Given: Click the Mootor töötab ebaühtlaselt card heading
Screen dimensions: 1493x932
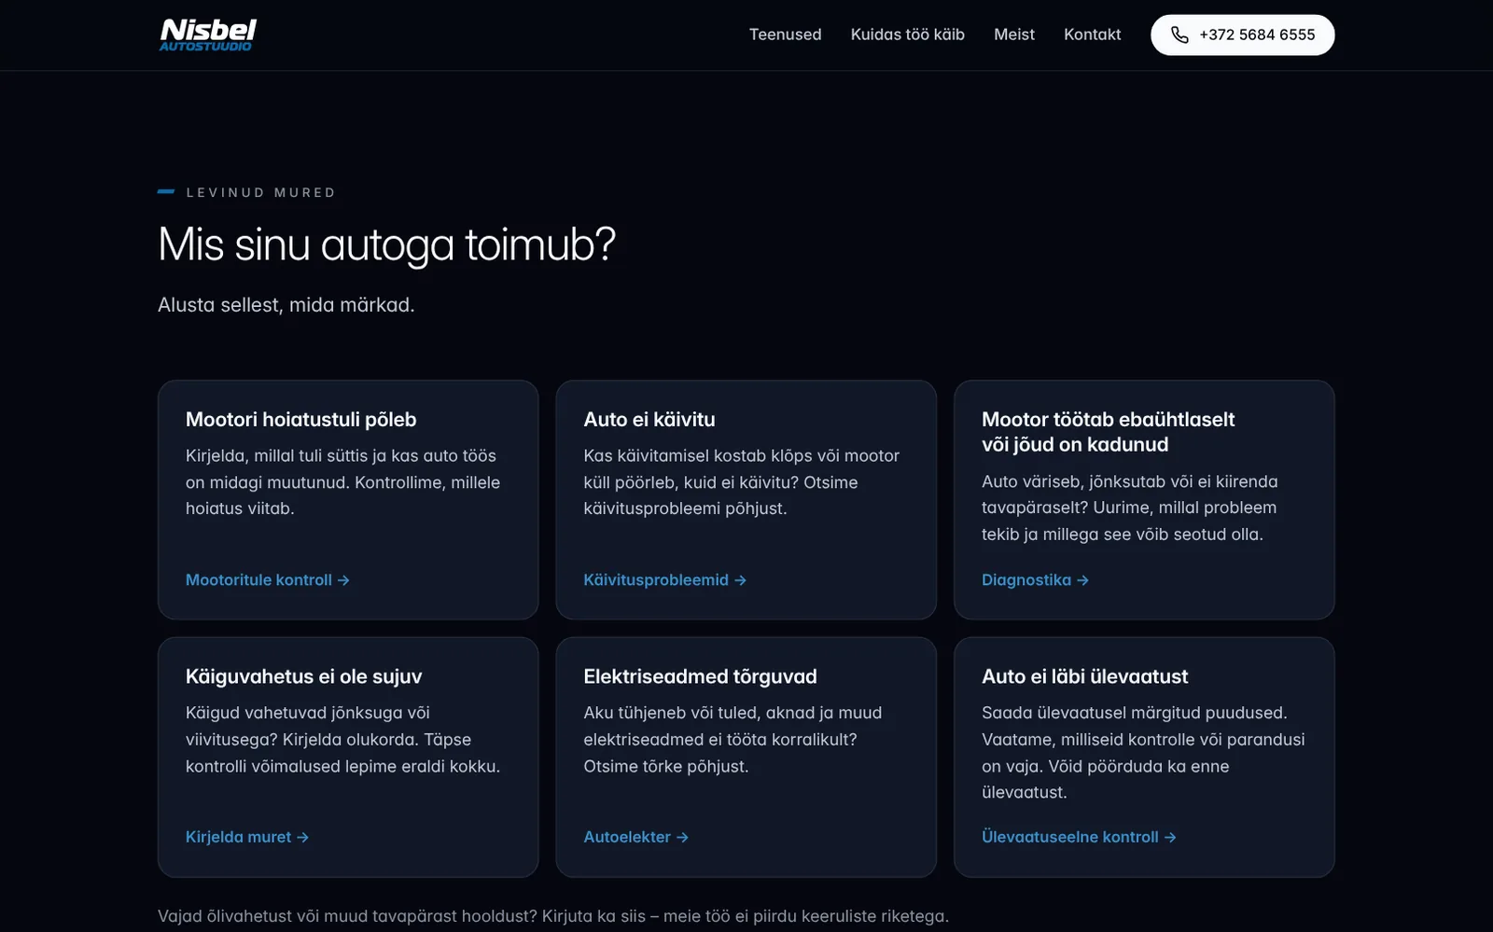Looking at the screenshot, I should 1108,432.
